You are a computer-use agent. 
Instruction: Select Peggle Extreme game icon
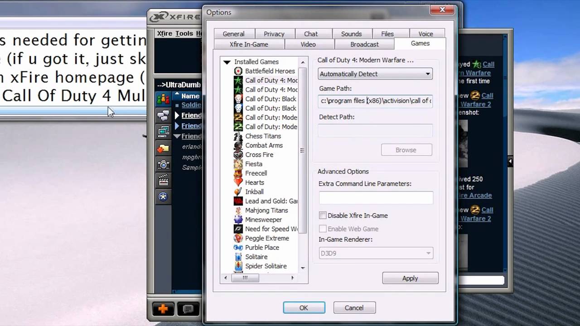(x=238, y=238)
